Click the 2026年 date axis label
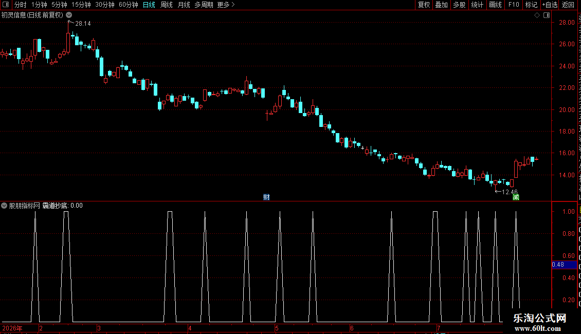The image size is (581, 334). [x=12, y=328]
